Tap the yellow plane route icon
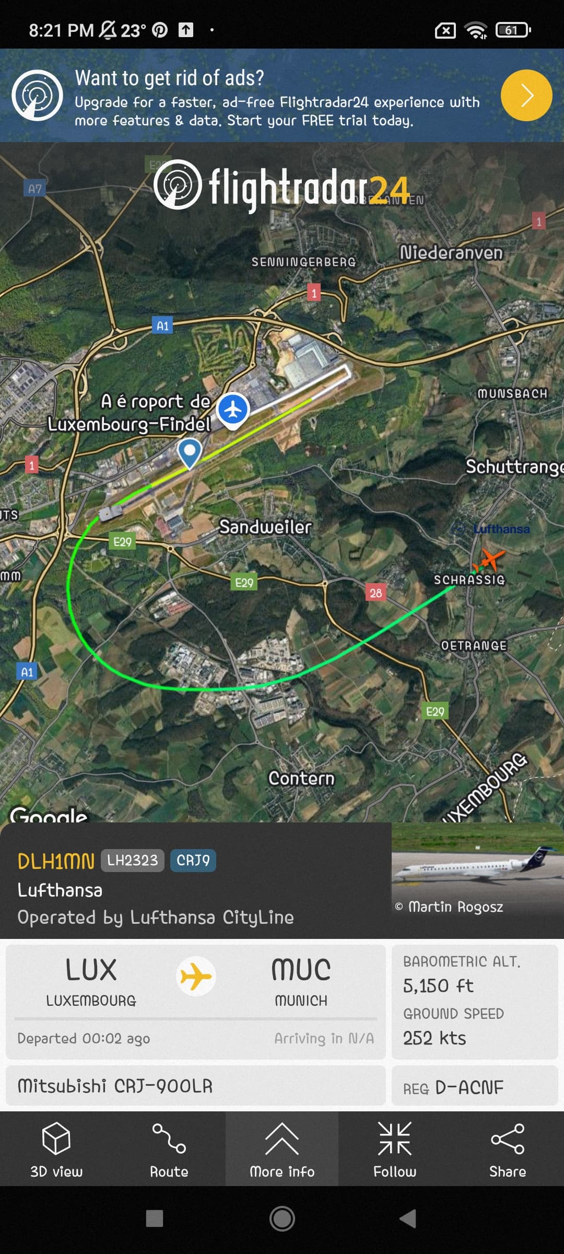This screenshot has height=1254, width=564. pyautogui.click(x=196, y=976)
